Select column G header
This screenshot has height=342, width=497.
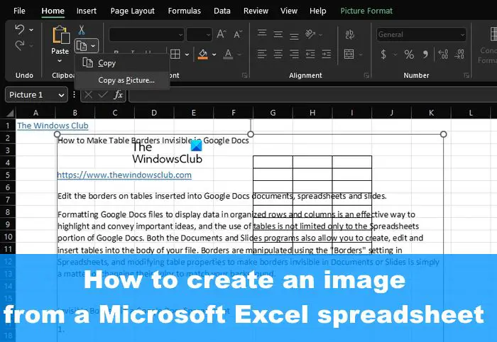coord(273,113)
